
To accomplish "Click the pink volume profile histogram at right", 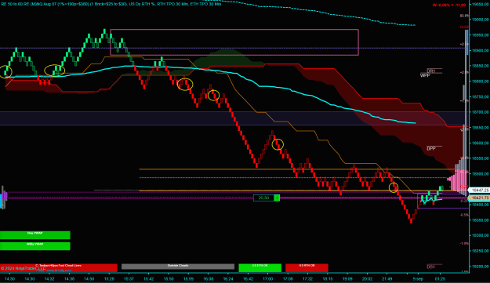I will (x=459, y=180).
